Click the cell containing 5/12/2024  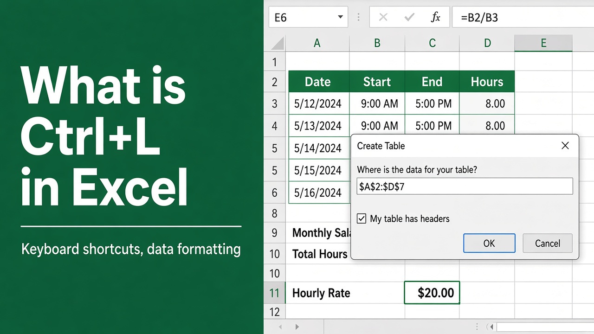pos(318,103)
